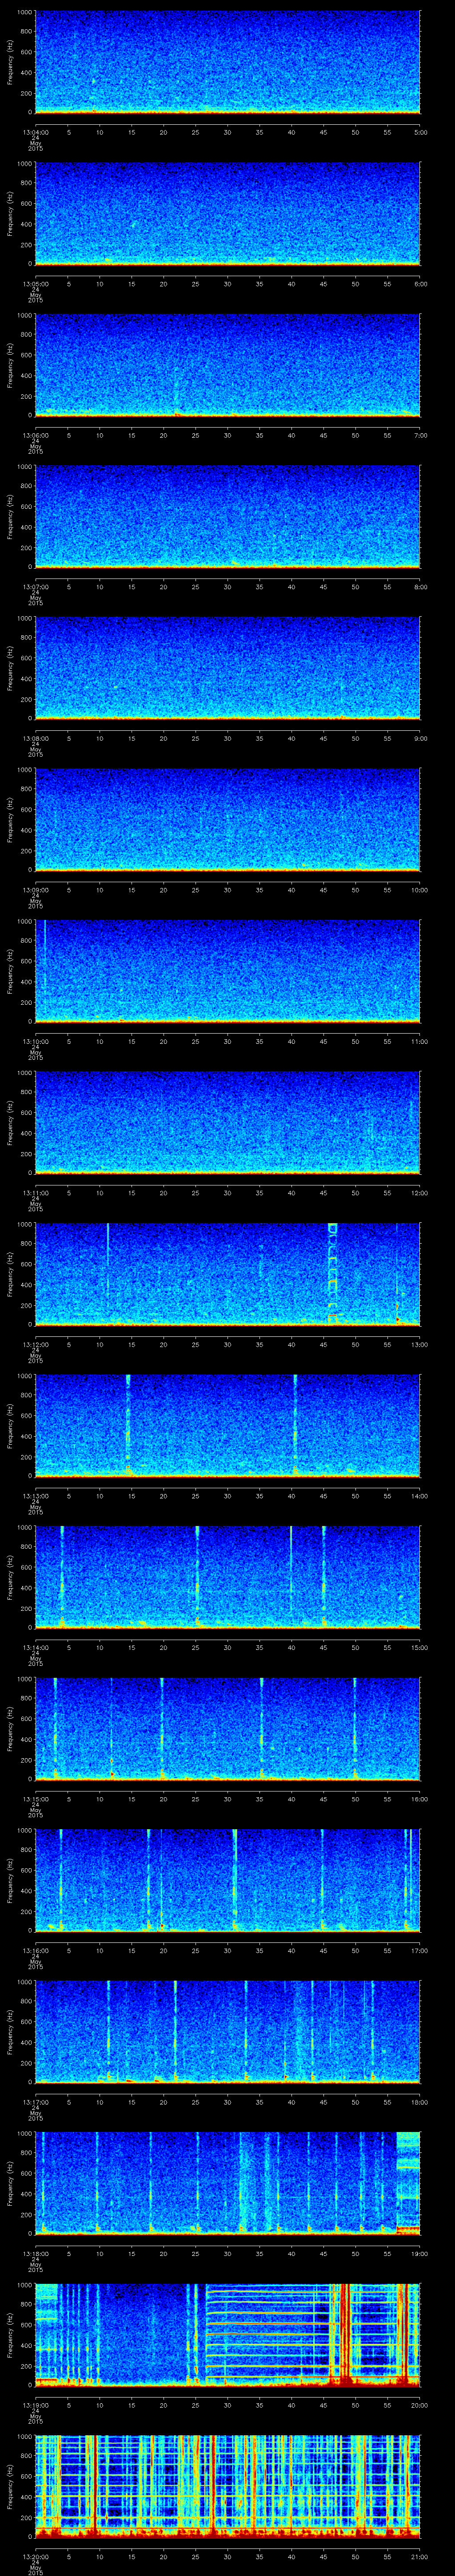Click the spectrogram panel starting at 13:13:00
The width and height of the screenshot is (455, 2576).
[x=228, y=1426]
